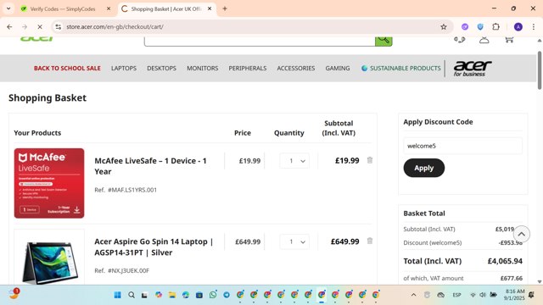
Task: Click the 'Ref. #NX.J3UEK.00F' text
Action: coord(122,270)
